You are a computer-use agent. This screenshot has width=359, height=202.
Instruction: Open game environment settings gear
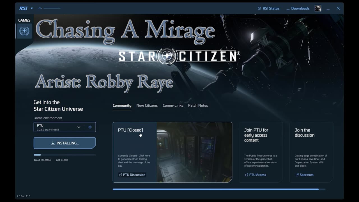click(90, 127)
